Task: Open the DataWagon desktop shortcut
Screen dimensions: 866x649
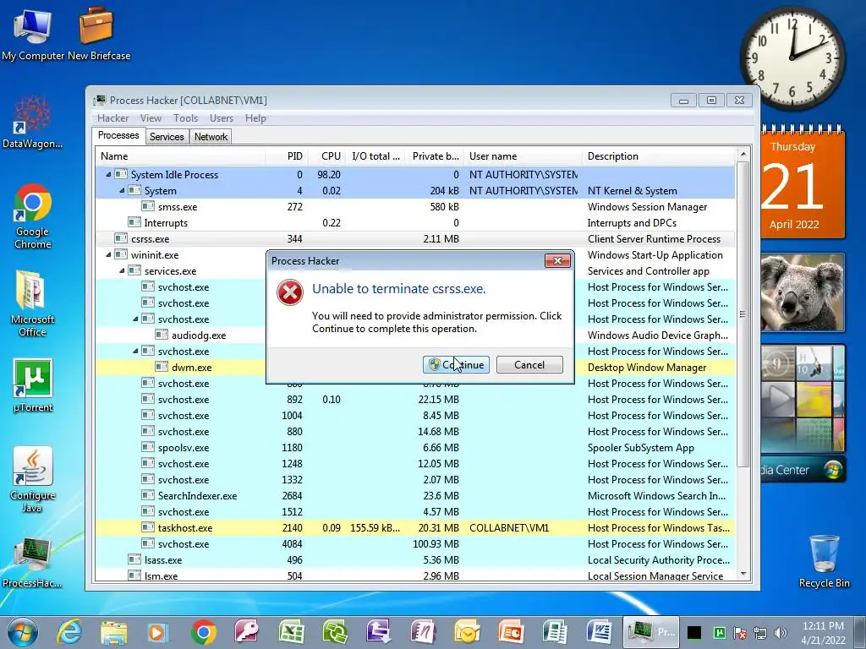Action: click(33, 123)
